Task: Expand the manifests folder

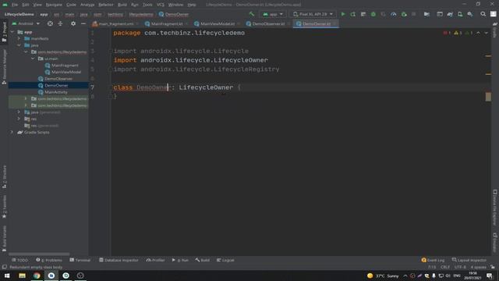Action: 19,38
